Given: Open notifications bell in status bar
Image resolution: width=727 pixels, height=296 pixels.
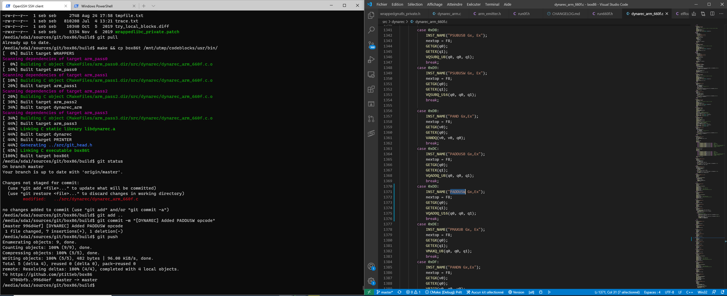Looking at the screenshot, I should pyautogui.click(x=722, y=292).
